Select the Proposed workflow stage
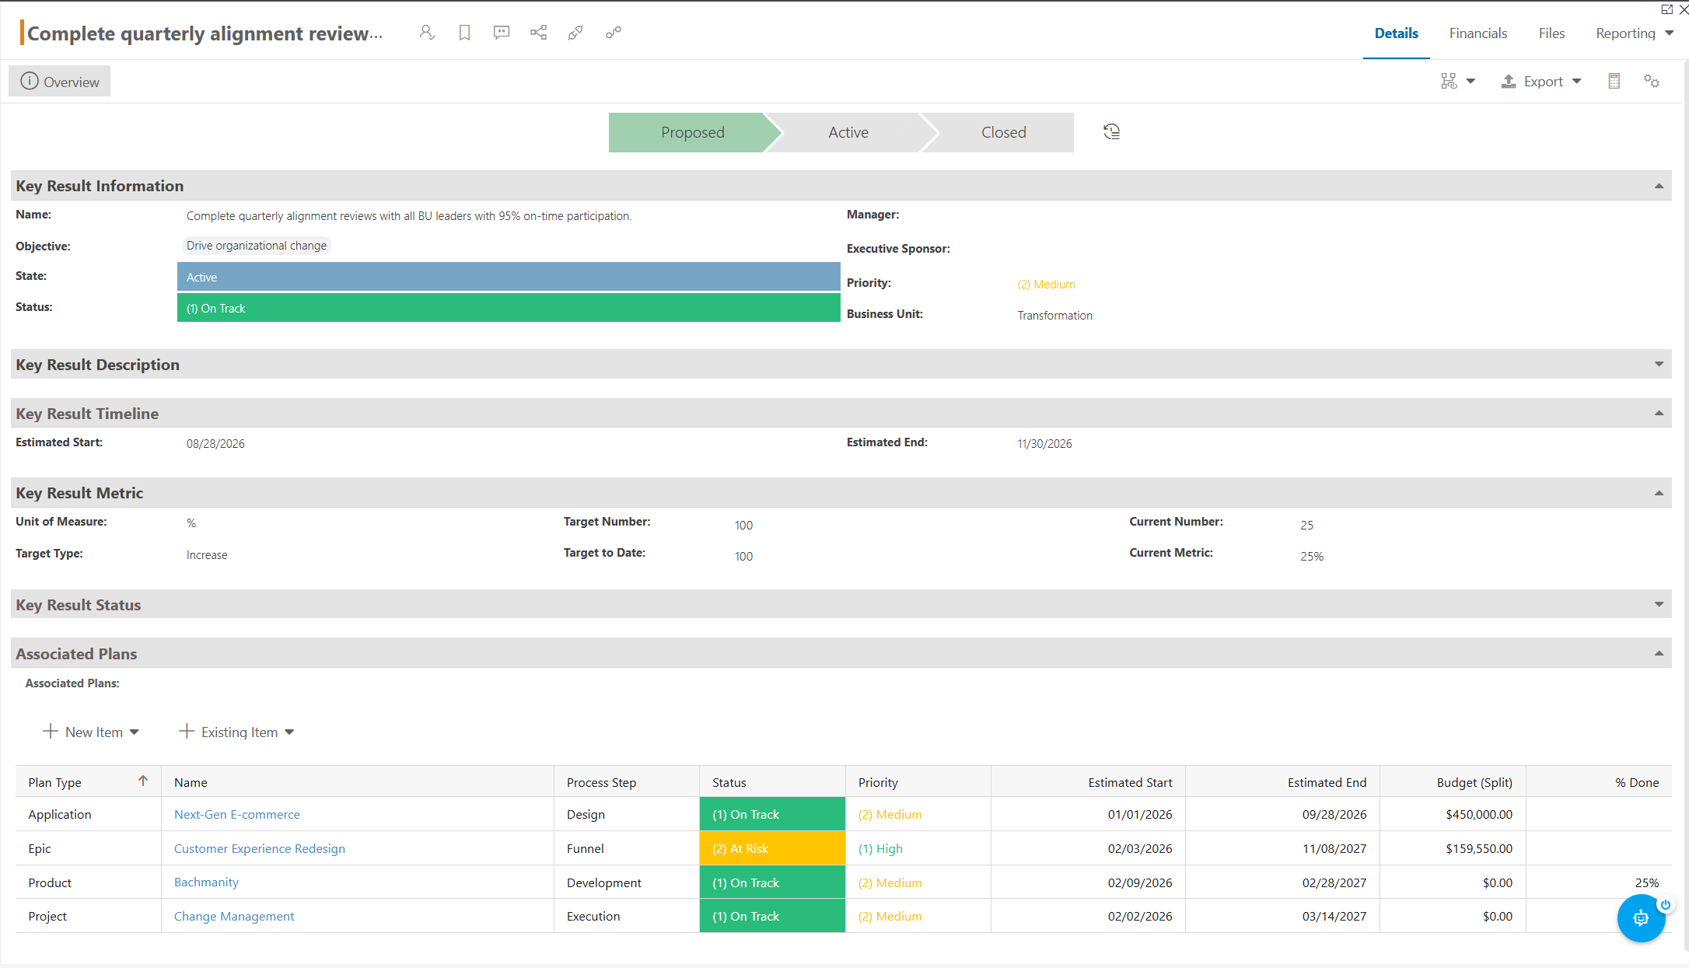Viewport: 1689px width, 968px height. click(692, 132)
